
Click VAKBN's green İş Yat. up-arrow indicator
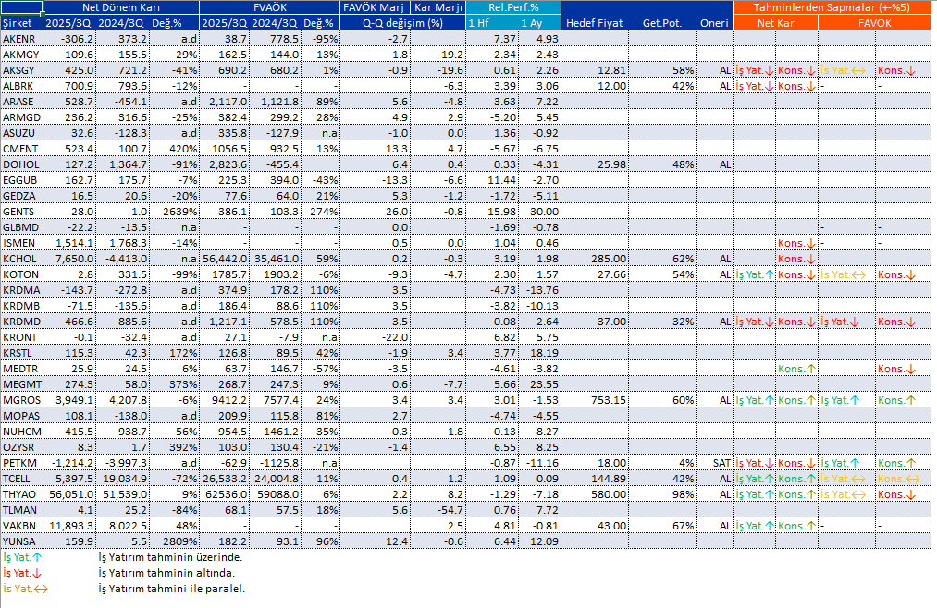pyautogui.click(x=754, y=526)
